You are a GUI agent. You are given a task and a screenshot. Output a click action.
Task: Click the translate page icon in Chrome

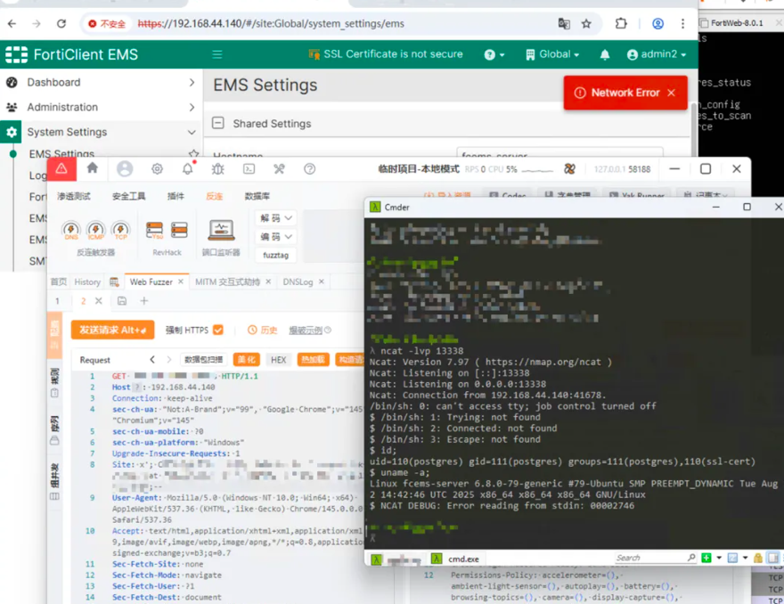pyautogui.click(x=564, y=23)
